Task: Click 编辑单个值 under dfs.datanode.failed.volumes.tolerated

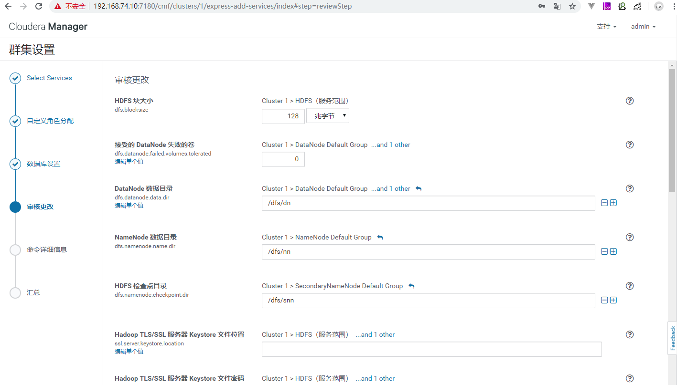Action: (x=129, y=162)
